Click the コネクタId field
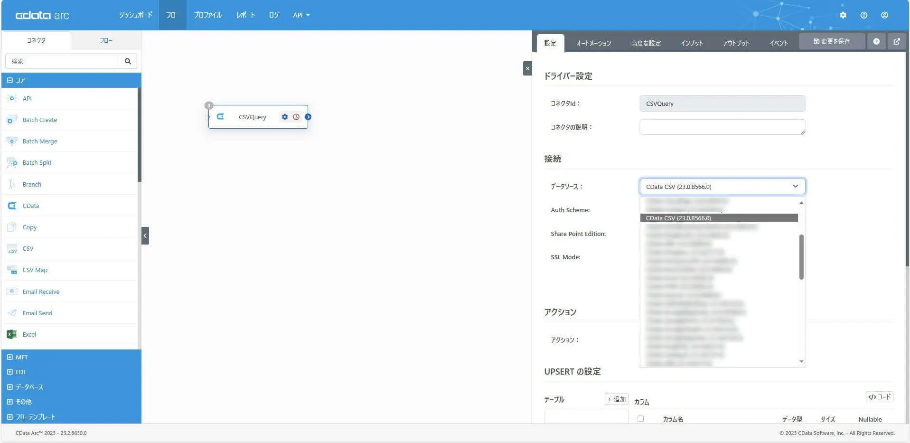The width and height of the screenshot is (910, 443). [x=722, y=104]
